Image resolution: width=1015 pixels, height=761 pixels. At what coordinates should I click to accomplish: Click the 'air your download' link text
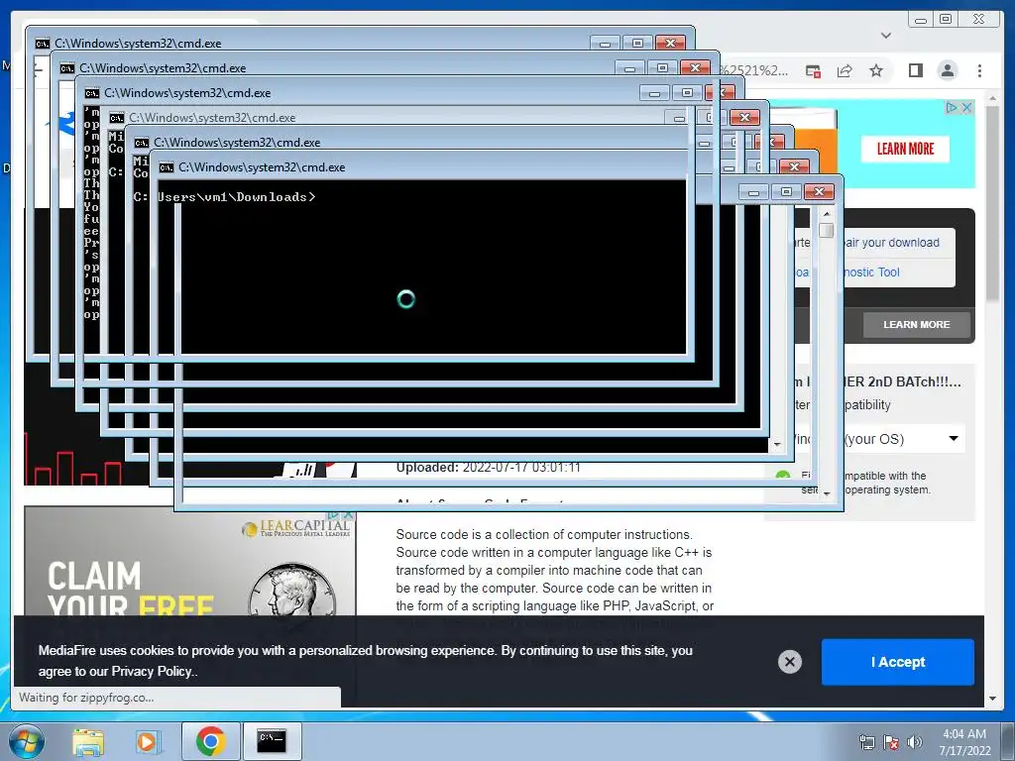click(x=891, y=243)
